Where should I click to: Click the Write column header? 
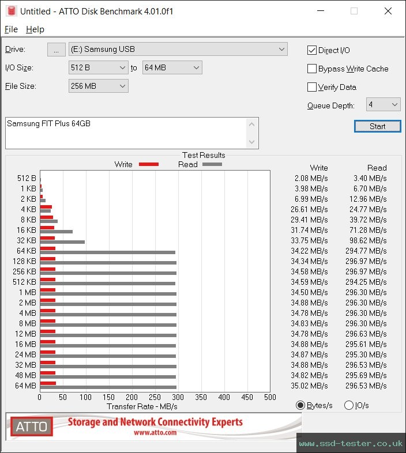tap(319, 168)
